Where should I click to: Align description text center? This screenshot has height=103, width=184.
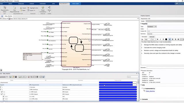[x=172, y=39]
